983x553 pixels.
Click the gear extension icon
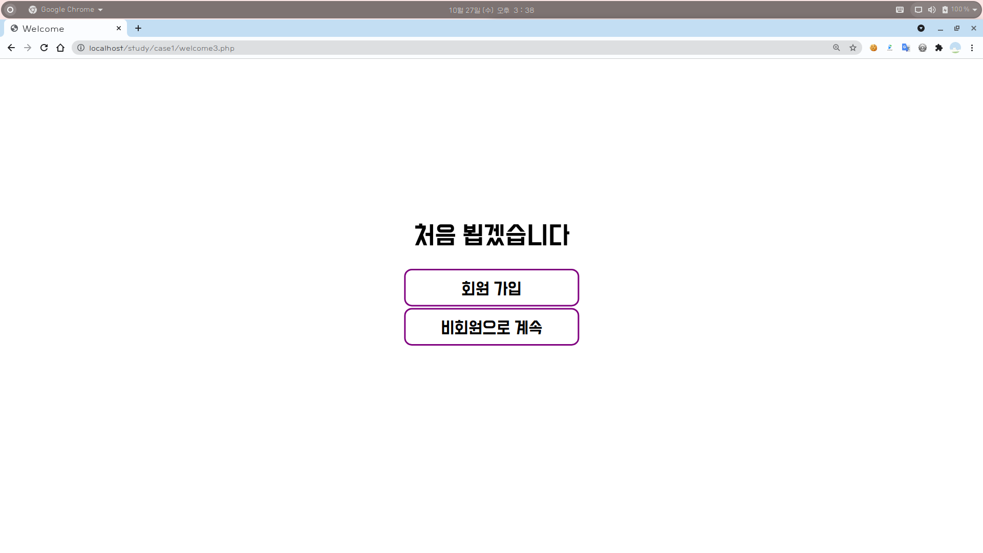click(922, 48)
